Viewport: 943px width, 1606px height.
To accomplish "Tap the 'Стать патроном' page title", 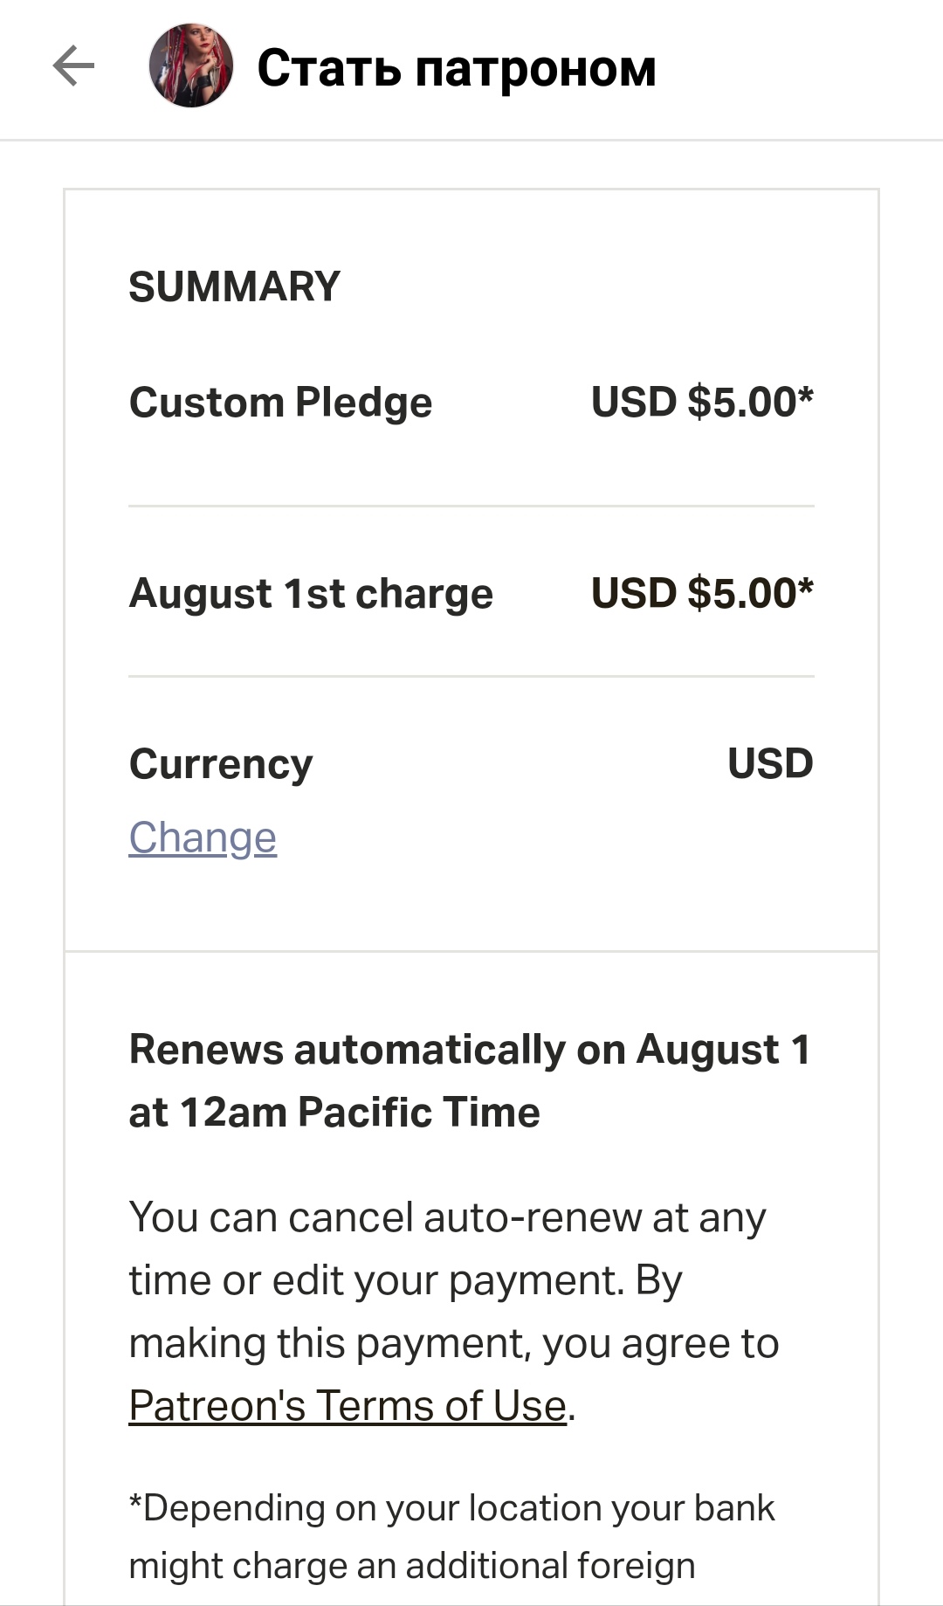I will pos(456,68).
